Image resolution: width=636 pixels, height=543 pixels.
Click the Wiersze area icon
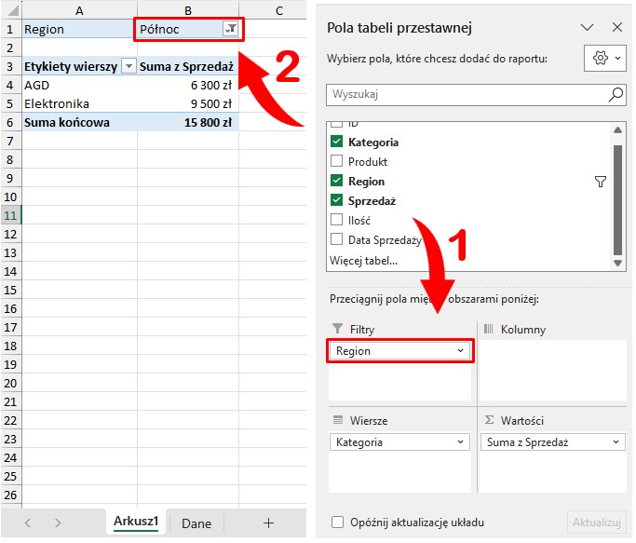[x=337, y=420]
